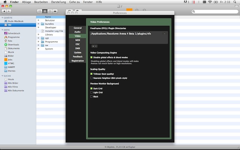Select the orange Jobs folder swatch

tap(6, 60)
